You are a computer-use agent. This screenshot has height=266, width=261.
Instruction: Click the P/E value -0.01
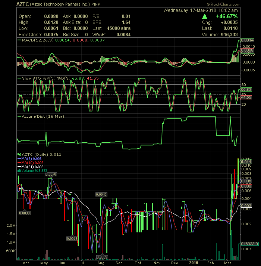[x=125, y=16]
